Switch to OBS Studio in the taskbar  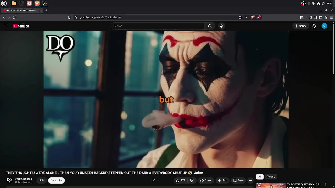pyautogui.click(x=45, y=3)
